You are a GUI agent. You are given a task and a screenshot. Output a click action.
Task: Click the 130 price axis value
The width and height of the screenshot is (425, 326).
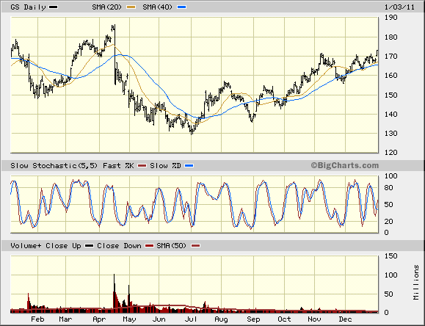(x=391, y=134)
